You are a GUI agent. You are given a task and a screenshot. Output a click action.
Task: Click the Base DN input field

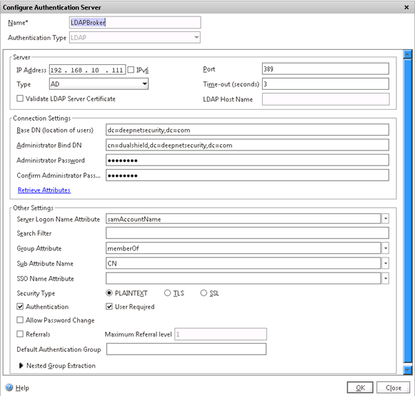(x=247, y=130)
